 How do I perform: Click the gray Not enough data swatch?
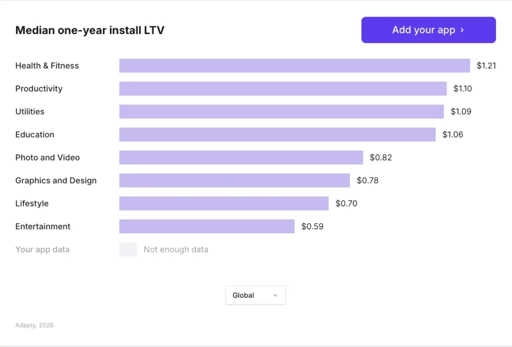[x=128, y=249]
